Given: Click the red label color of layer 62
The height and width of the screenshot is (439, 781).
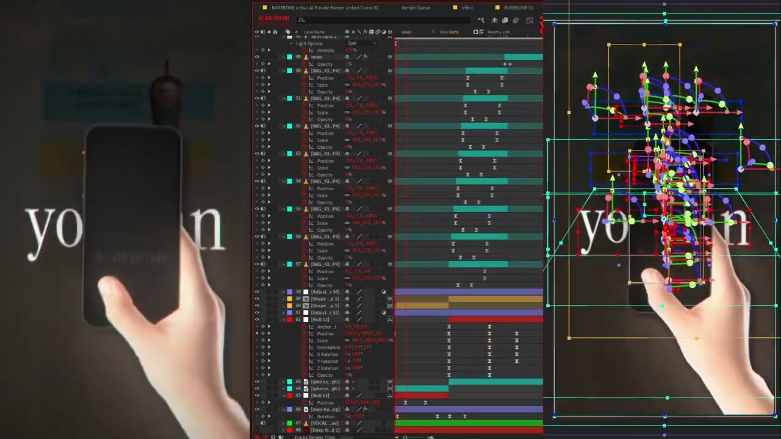Looking at the screenshot, I should tap(289, 319).
